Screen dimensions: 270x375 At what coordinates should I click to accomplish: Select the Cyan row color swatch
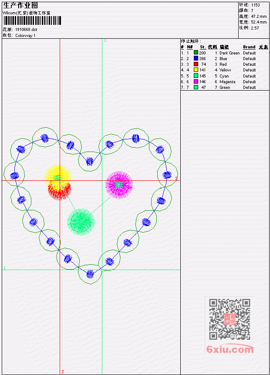coord(196,76)
